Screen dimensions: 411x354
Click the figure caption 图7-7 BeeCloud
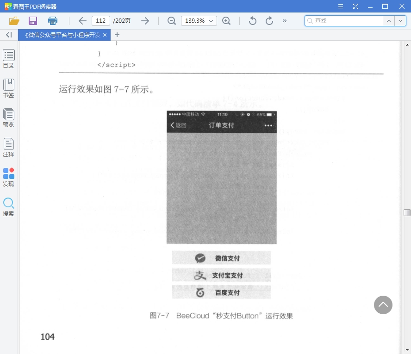click(x=221, y=316)
